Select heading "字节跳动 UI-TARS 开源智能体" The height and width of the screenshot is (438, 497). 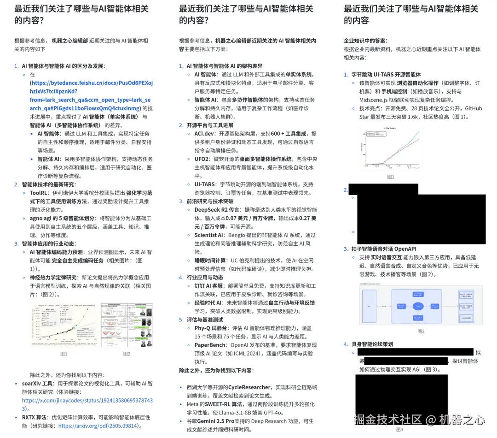click(x=386, y=75)
